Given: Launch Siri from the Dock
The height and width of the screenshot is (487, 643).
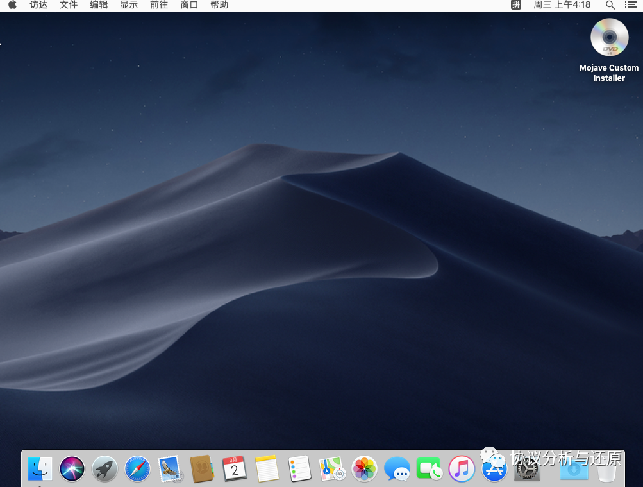Looking at the screenshot, I should pyautogui.click(x=72, y=468).
